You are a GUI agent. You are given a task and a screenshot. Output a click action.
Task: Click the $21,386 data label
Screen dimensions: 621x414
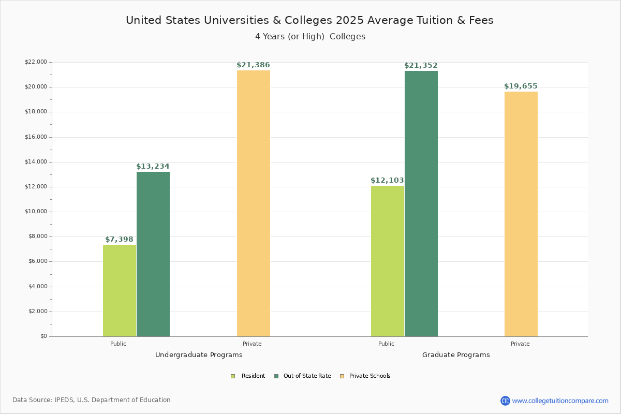coord(253,65)
